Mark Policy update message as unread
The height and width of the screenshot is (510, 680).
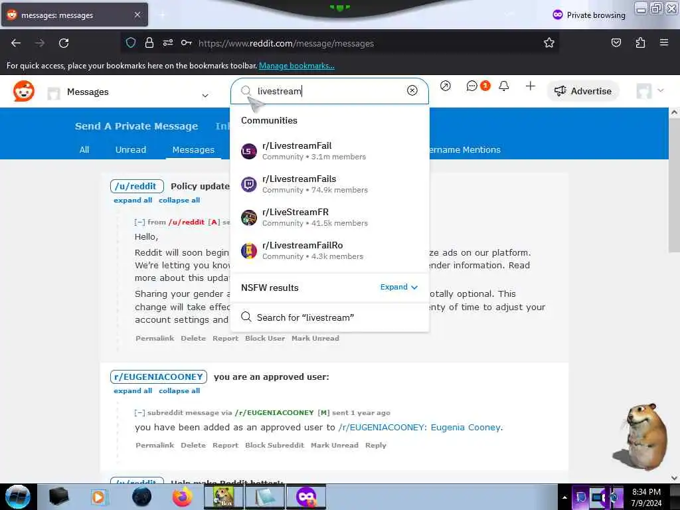pyautogui.click(x=315, y=338)
